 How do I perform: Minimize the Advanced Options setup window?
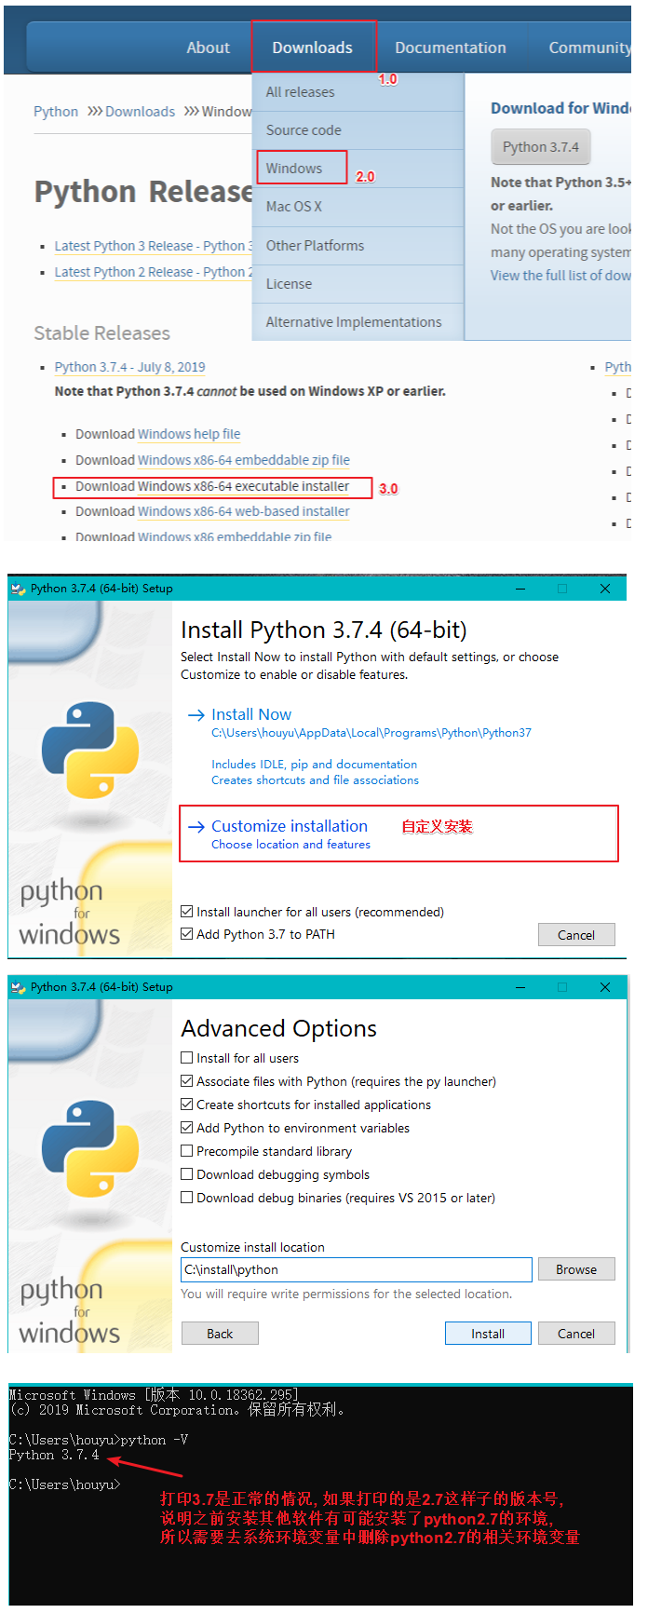click(x=520, y=987)
